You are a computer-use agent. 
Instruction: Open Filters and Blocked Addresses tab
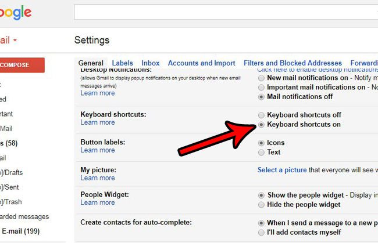(293, 63)
